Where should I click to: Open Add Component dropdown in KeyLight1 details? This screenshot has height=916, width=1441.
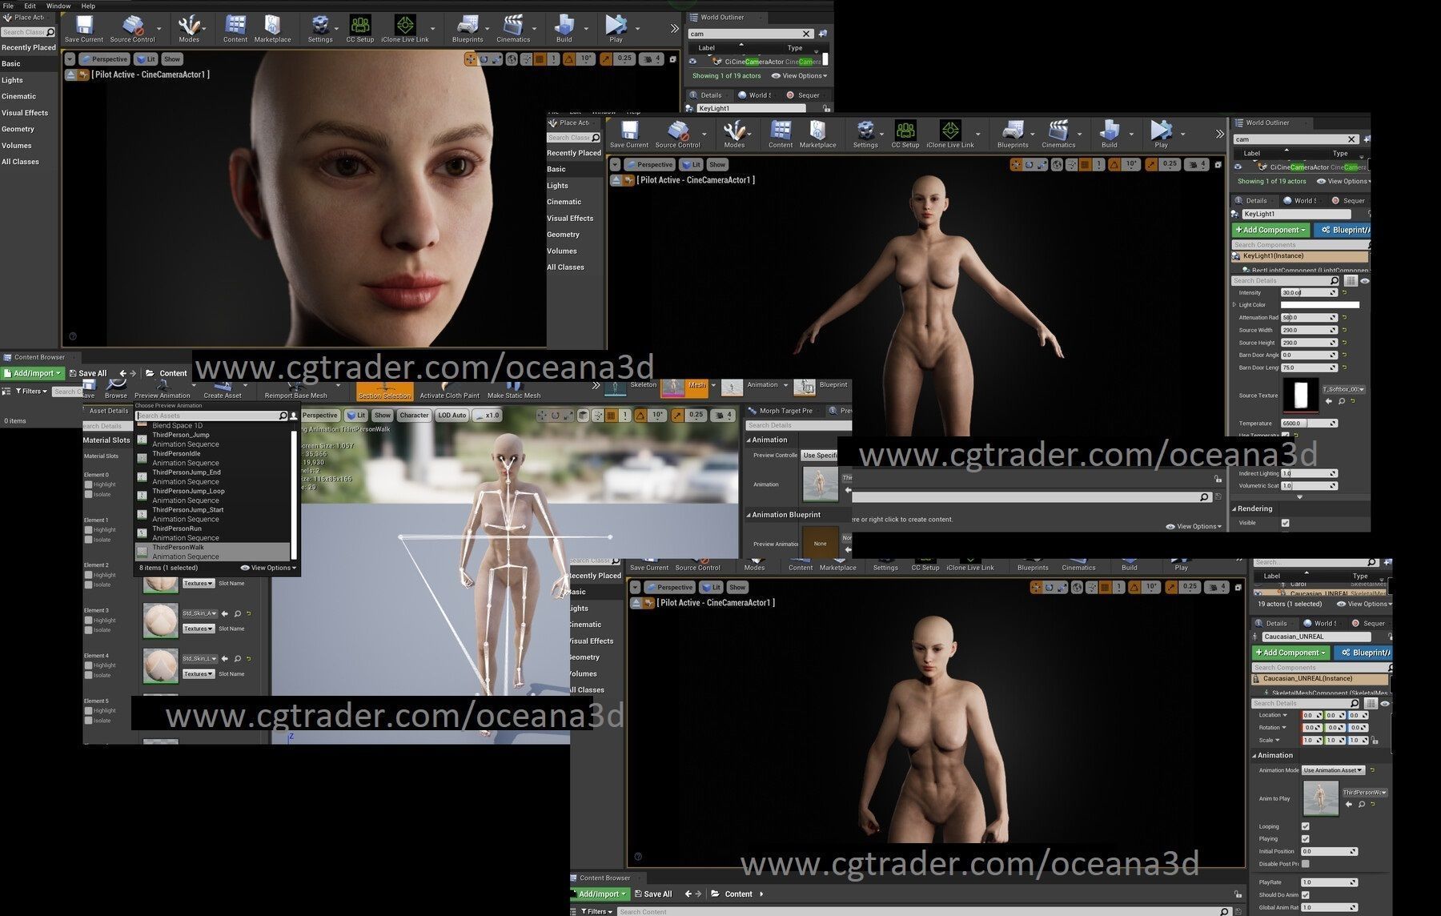[1270, 230]
